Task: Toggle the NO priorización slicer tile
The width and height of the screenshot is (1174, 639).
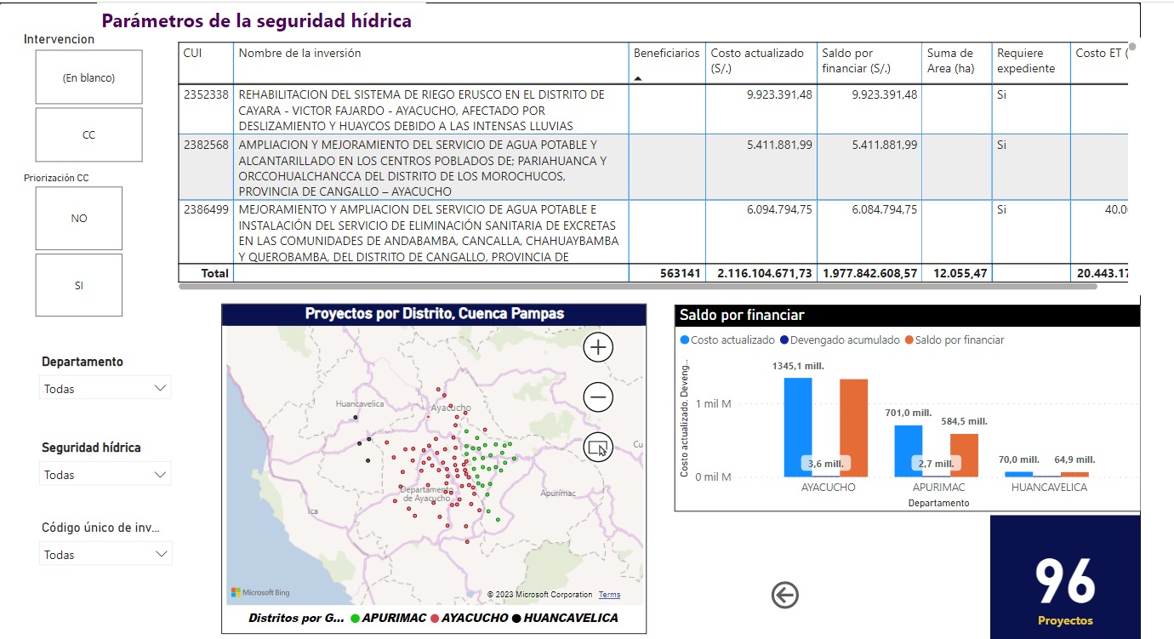Action: coord(79,218)
